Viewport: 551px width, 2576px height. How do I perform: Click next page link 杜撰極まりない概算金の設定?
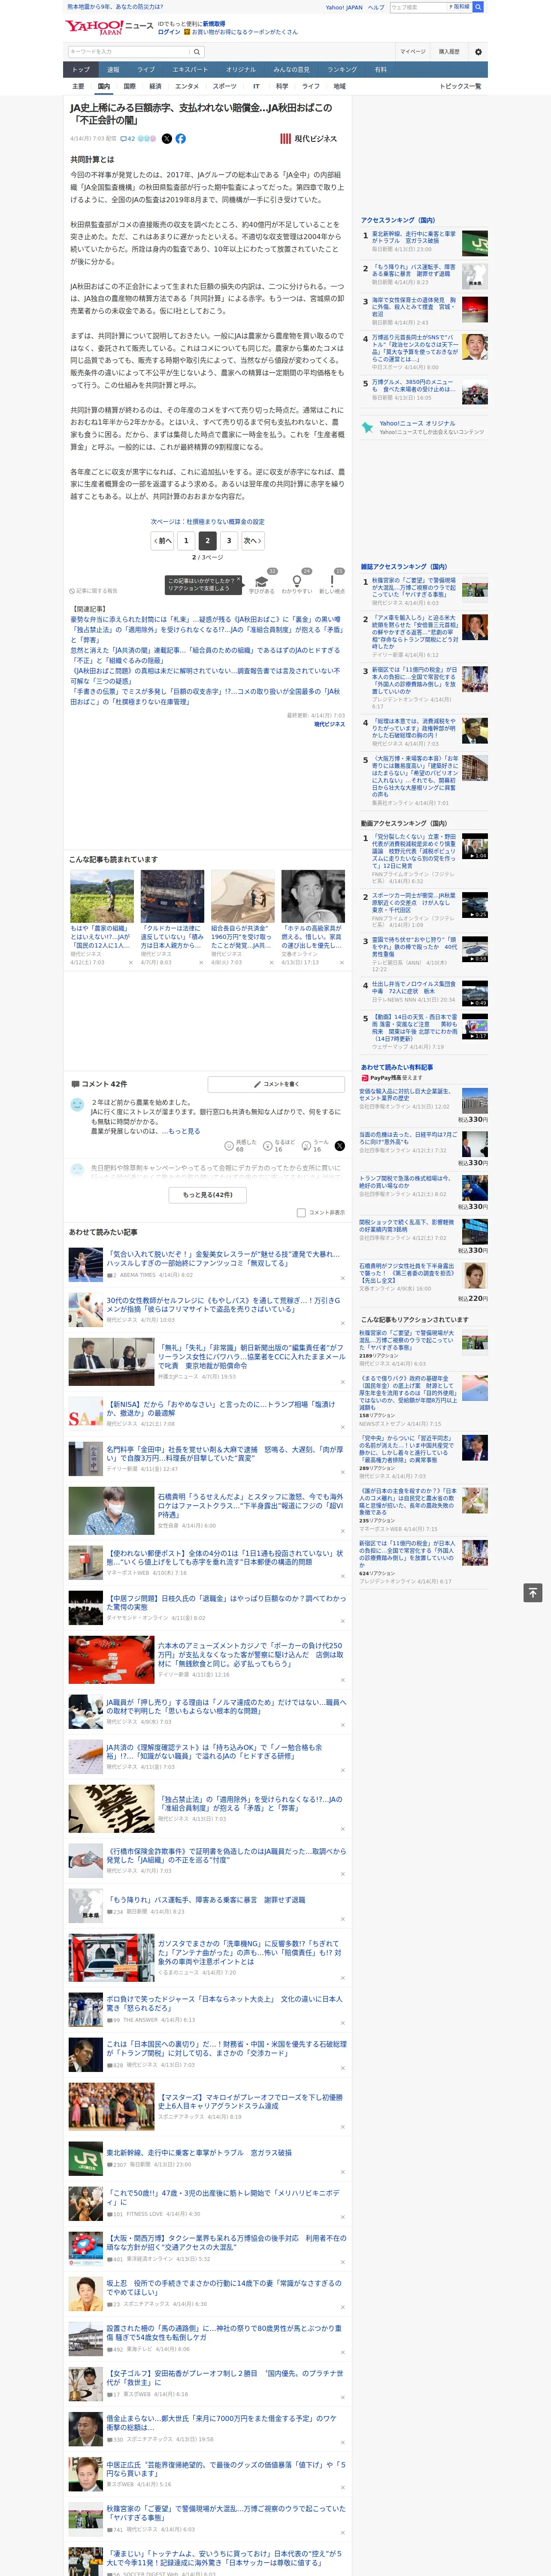(208, 522)
